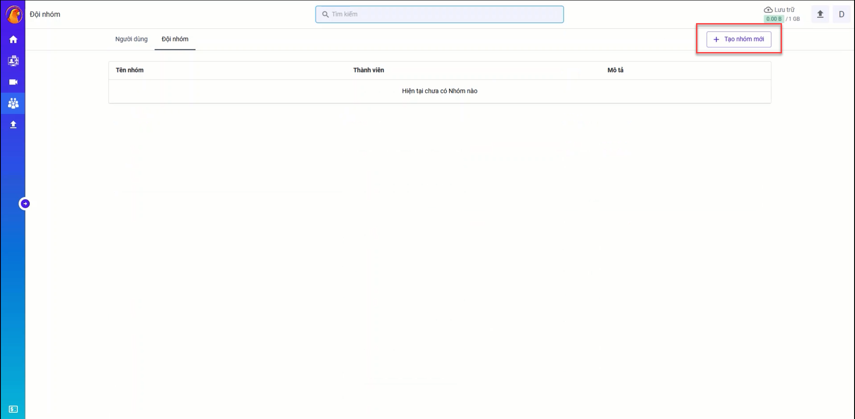This screenshot has height=419, width=855.
Task: Open the video camera icon in sidebar
Action: 13,82
